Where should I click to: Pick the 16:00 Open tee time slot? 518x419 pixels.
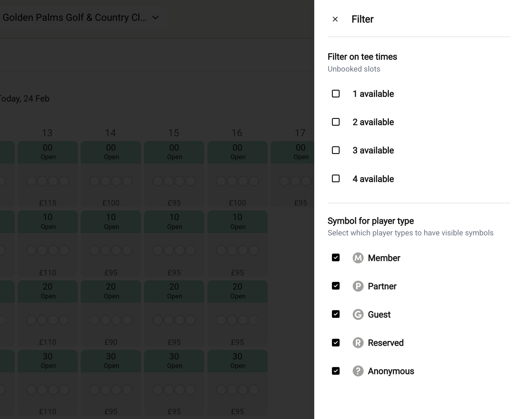pos(237,174)
